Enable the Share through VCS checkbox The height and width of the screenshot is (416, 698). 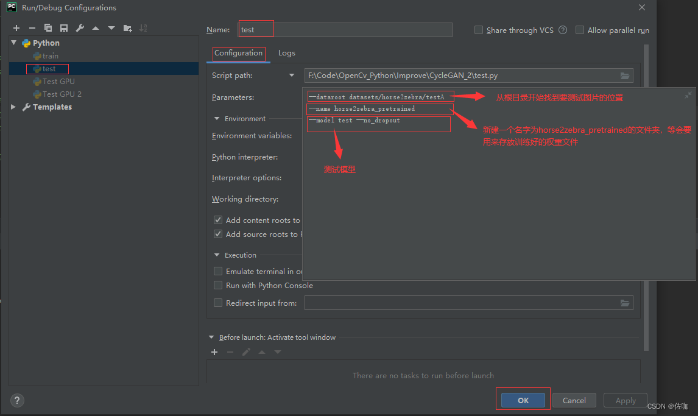tap(479, 30)
